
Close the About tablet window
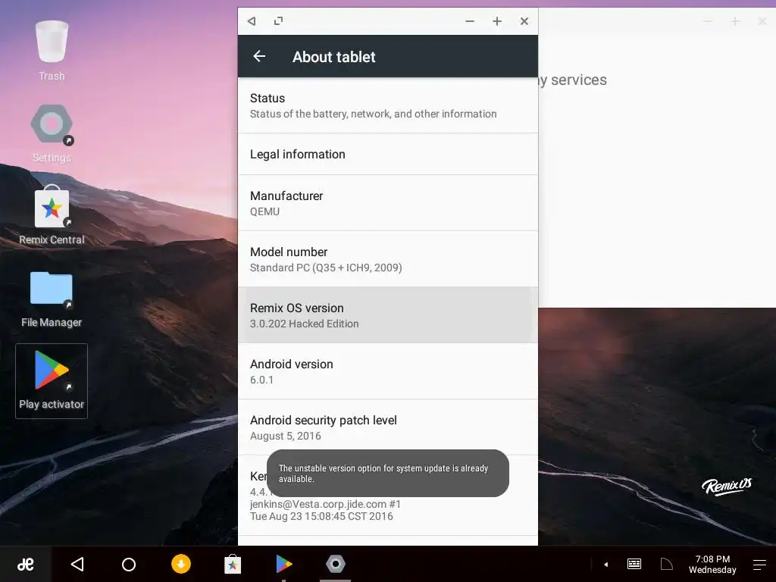(x=524, y=21)
